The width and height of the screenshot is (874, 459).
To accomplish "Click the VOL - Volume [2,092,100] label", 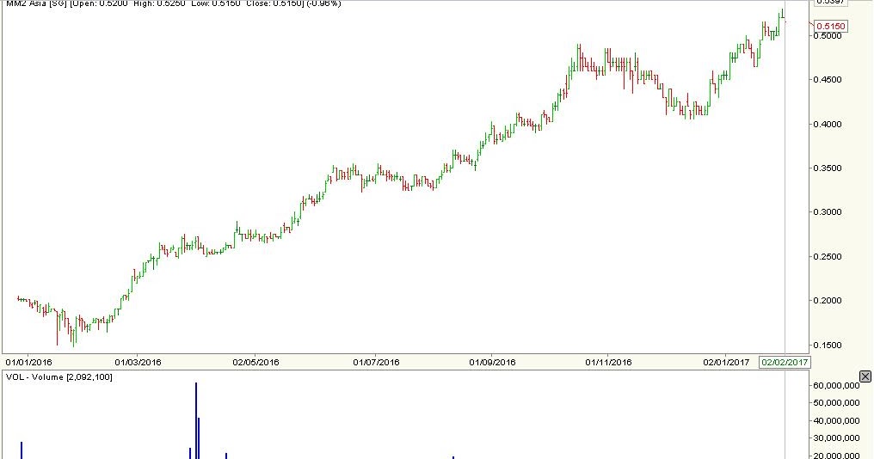I will pos(59,377).
